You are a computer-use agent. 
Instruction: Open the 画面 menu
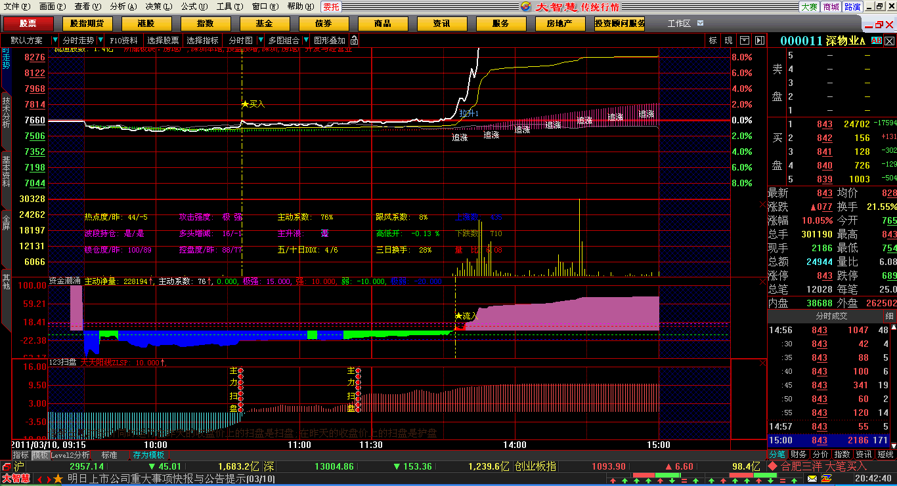[52, 7]
